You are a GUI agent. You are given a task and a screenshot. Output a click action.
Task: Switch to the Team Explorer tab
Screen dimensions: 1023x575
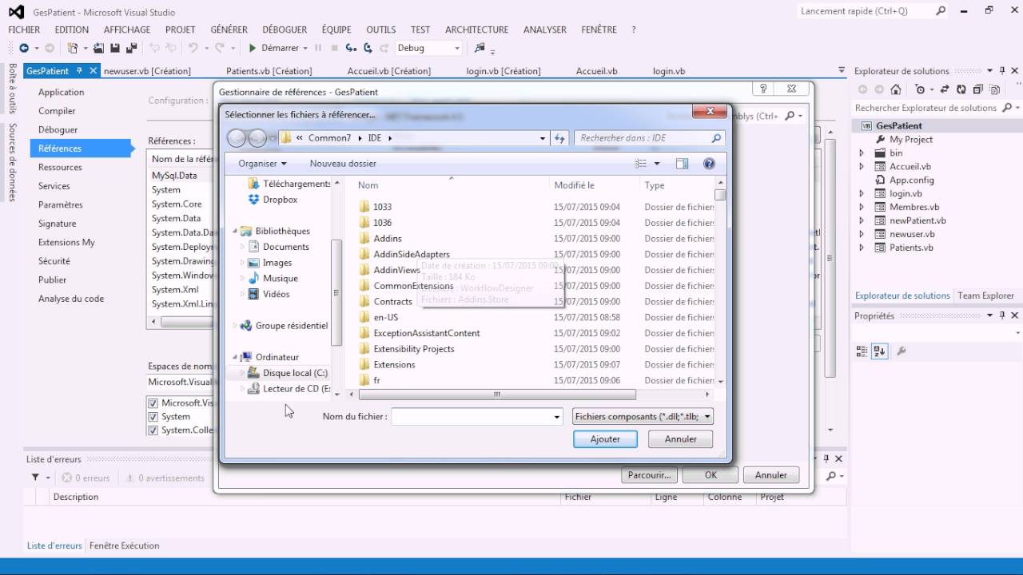pyautogui.click(x=985, y=295)
